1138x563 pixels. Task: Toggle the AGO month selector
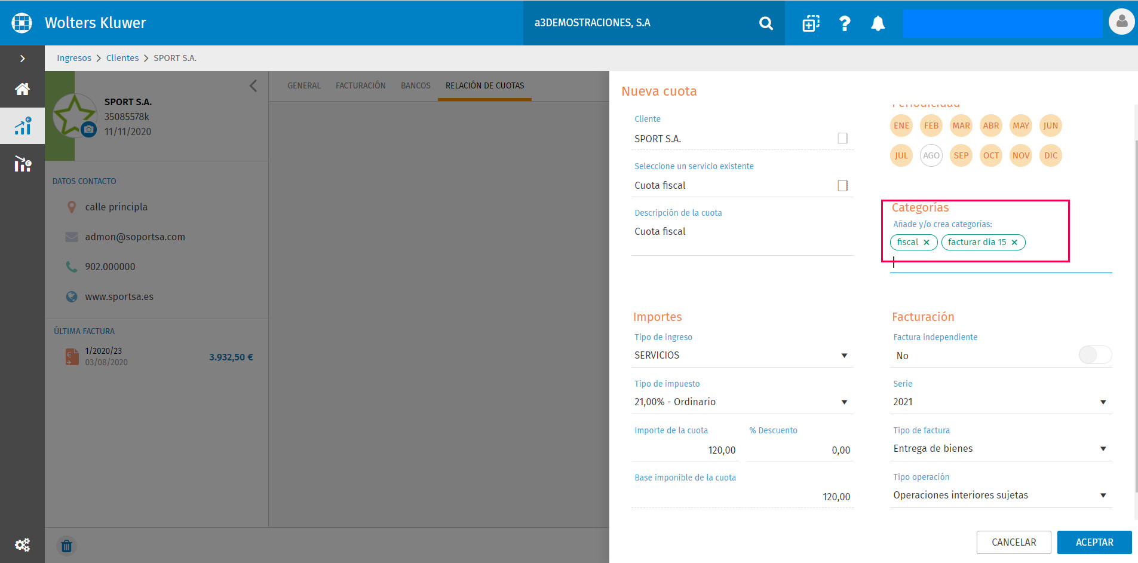tap(931, 155)
